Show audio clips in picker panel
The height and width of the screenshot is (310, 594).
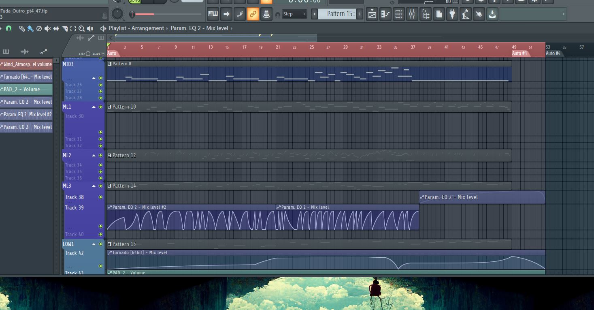[x=25, y=51]
